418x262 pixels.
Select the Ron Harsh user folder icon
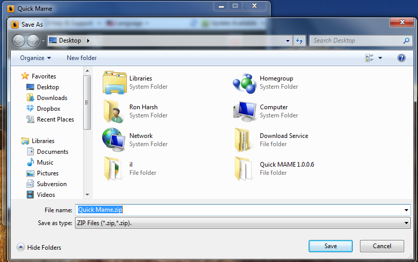tap(114, 111)
